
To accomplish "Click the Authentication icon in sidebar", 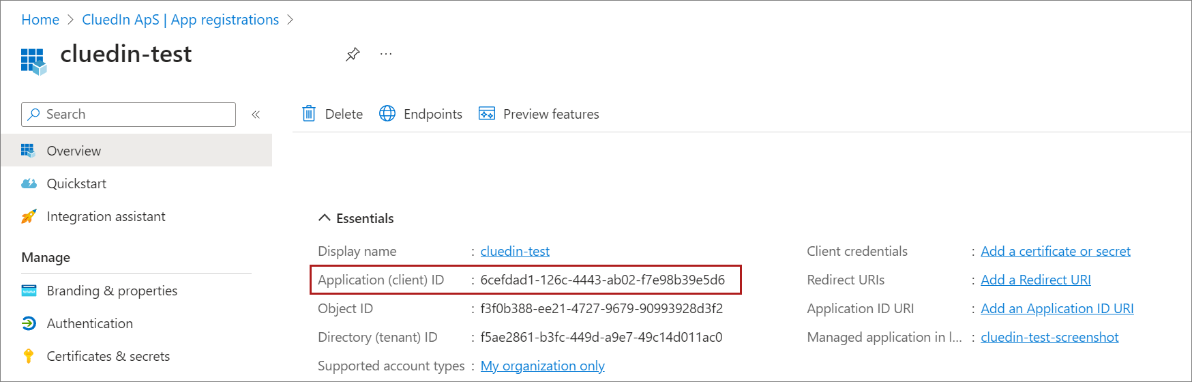I will (29, 323).
